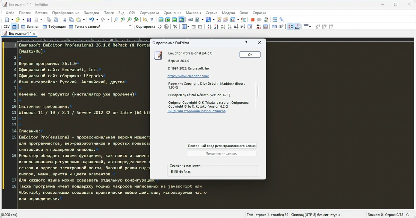Click the Text configuration in status bar

pyautogui.click(x=250, y=215)
